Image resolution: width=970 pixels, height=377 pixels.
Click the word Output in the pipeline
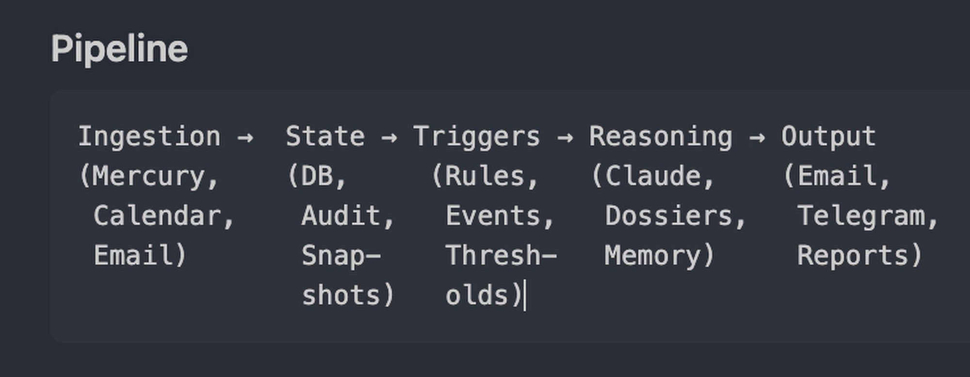coord(828,136)
